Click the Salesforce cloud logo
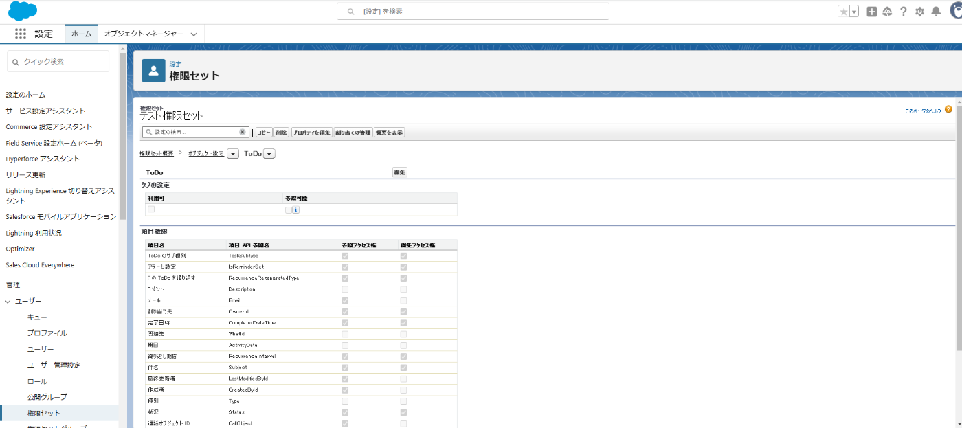Image resolution: width=962 pixels, height=428 pixels. point(23,11)
